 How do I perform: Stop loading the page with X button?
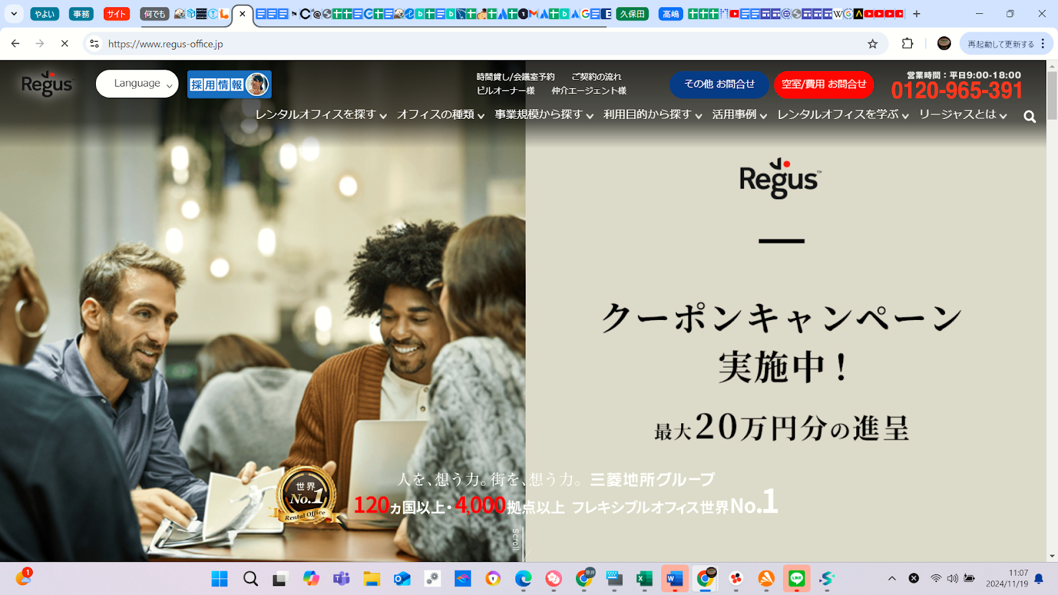pyautogui.click(x=65, y=44)
